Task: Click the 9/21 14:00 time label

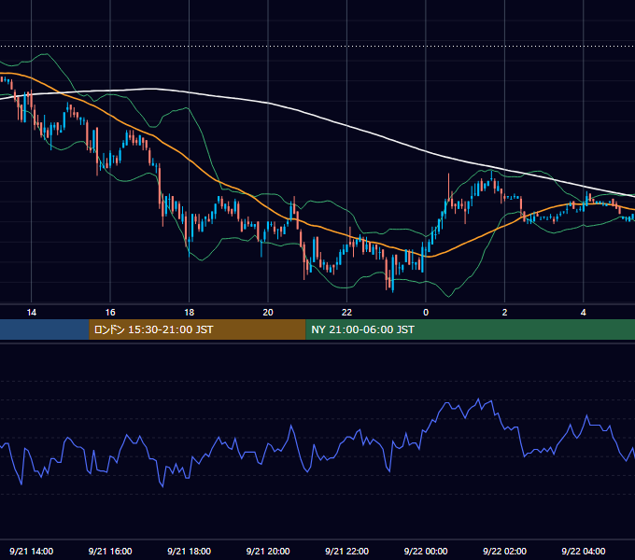Action: click(x=31, y=551)
